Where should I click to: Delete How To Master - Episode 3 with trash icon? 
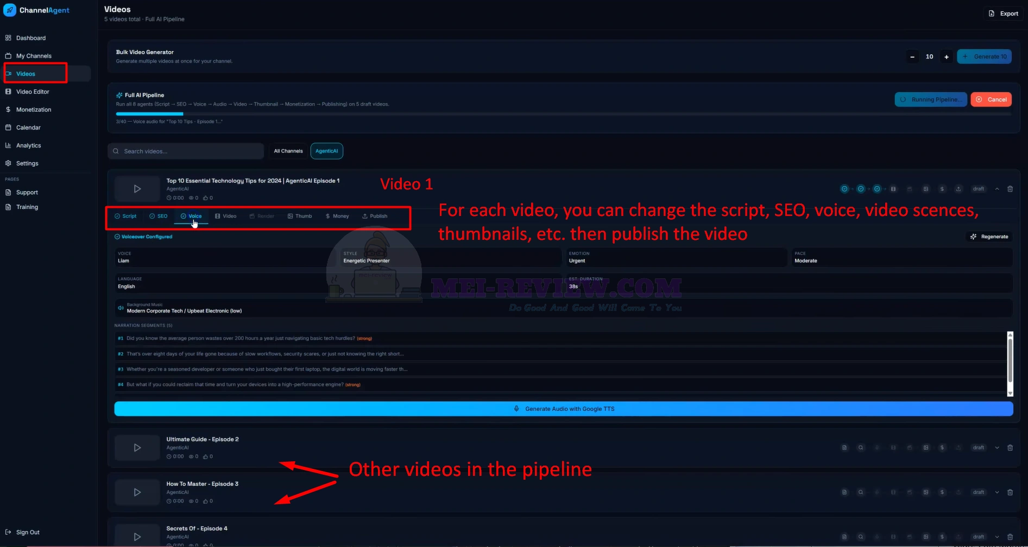click(x=1010, y=492)
